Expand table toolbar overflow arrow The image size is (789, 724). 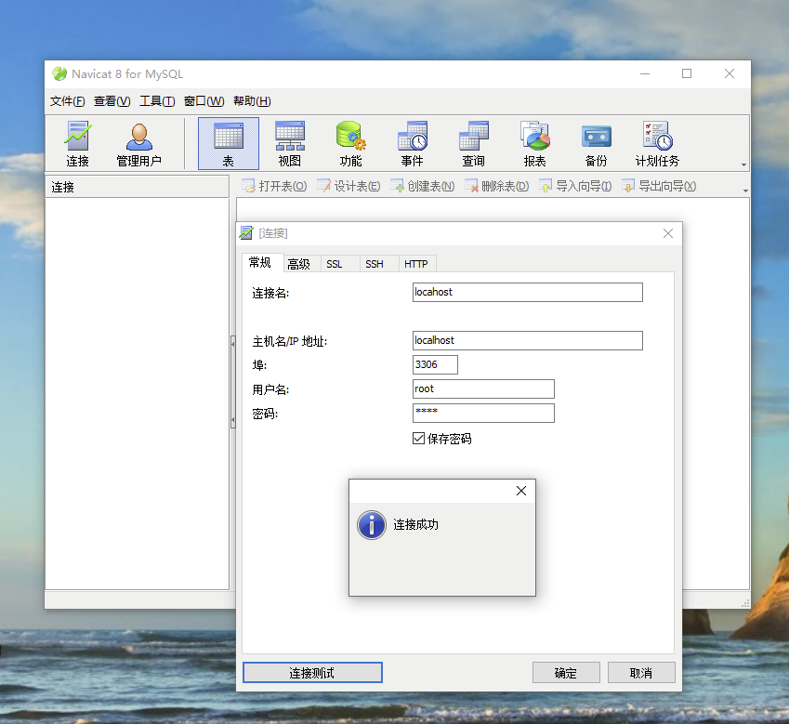[745, 191]
